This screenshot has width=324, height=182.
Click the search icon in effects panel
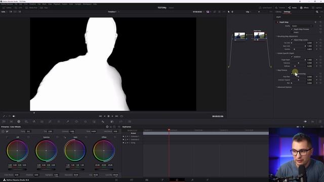pyautogui.click(x=317, y=12)
